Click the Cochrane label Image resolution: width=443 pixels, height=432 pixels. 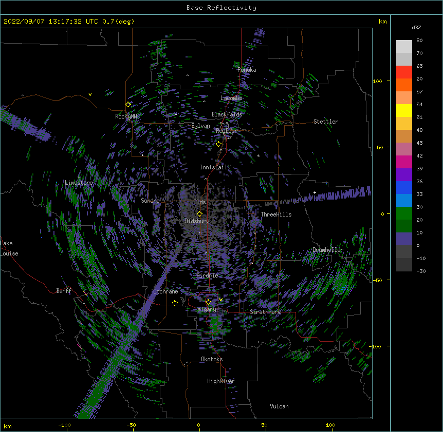click(x=165, y=291)
